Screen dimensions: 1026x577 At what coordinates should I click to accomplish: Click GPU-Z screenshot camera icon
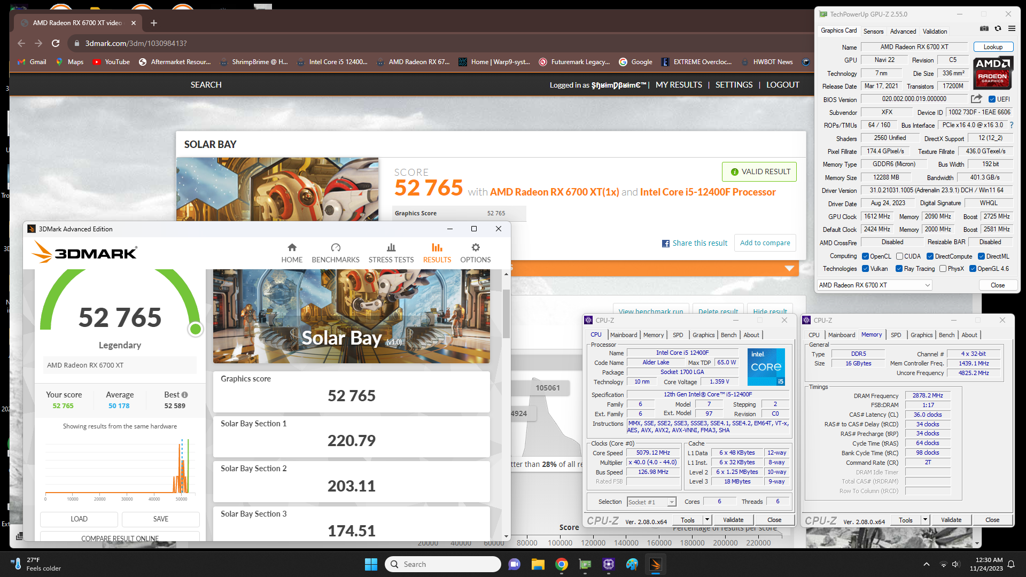pos(984,28)
